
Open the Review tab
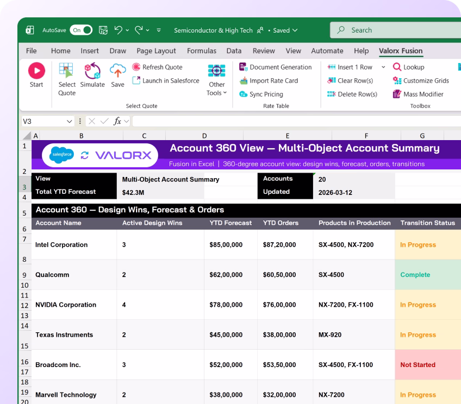(x=264, y=51)
